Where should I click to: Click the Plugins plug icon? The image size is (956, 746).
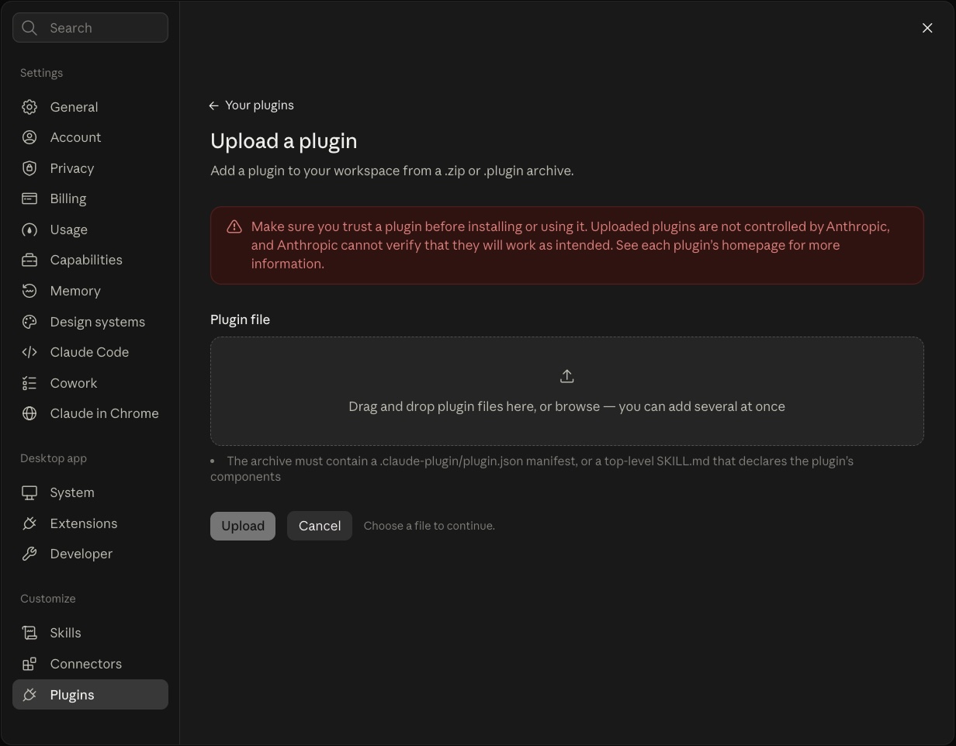coord(29,695)
